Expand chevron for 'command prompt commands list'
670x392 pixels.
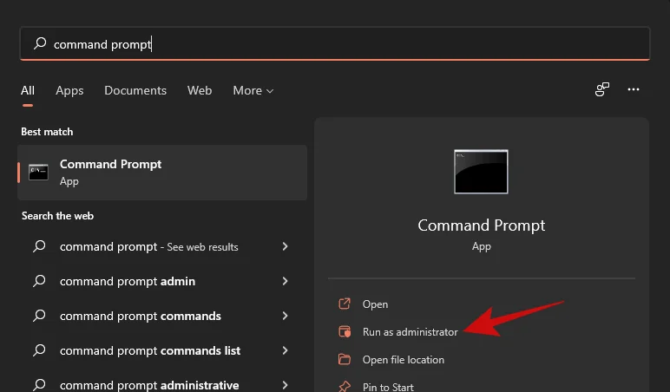click(285, 350)
